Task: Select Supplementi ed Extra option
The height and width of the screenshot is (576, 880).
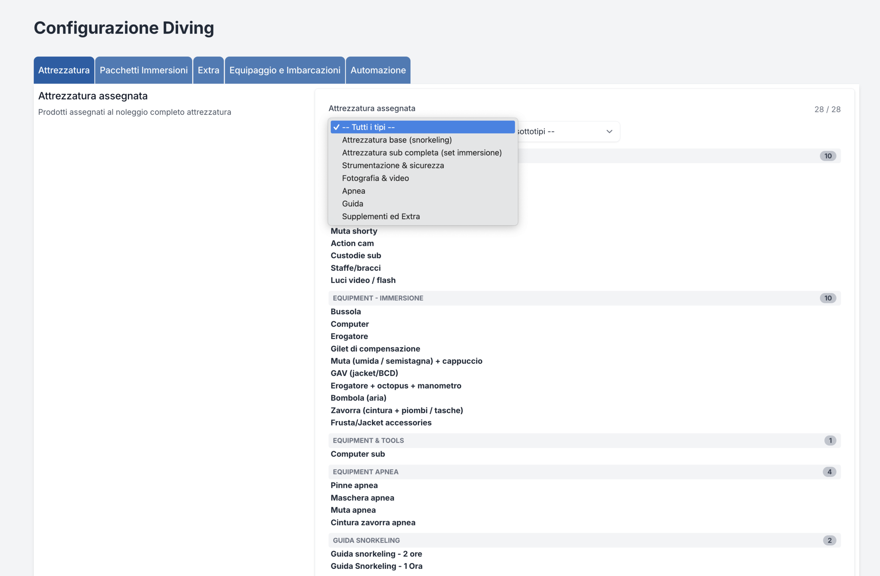Action: pyautogui.click(x=381, y=216)
